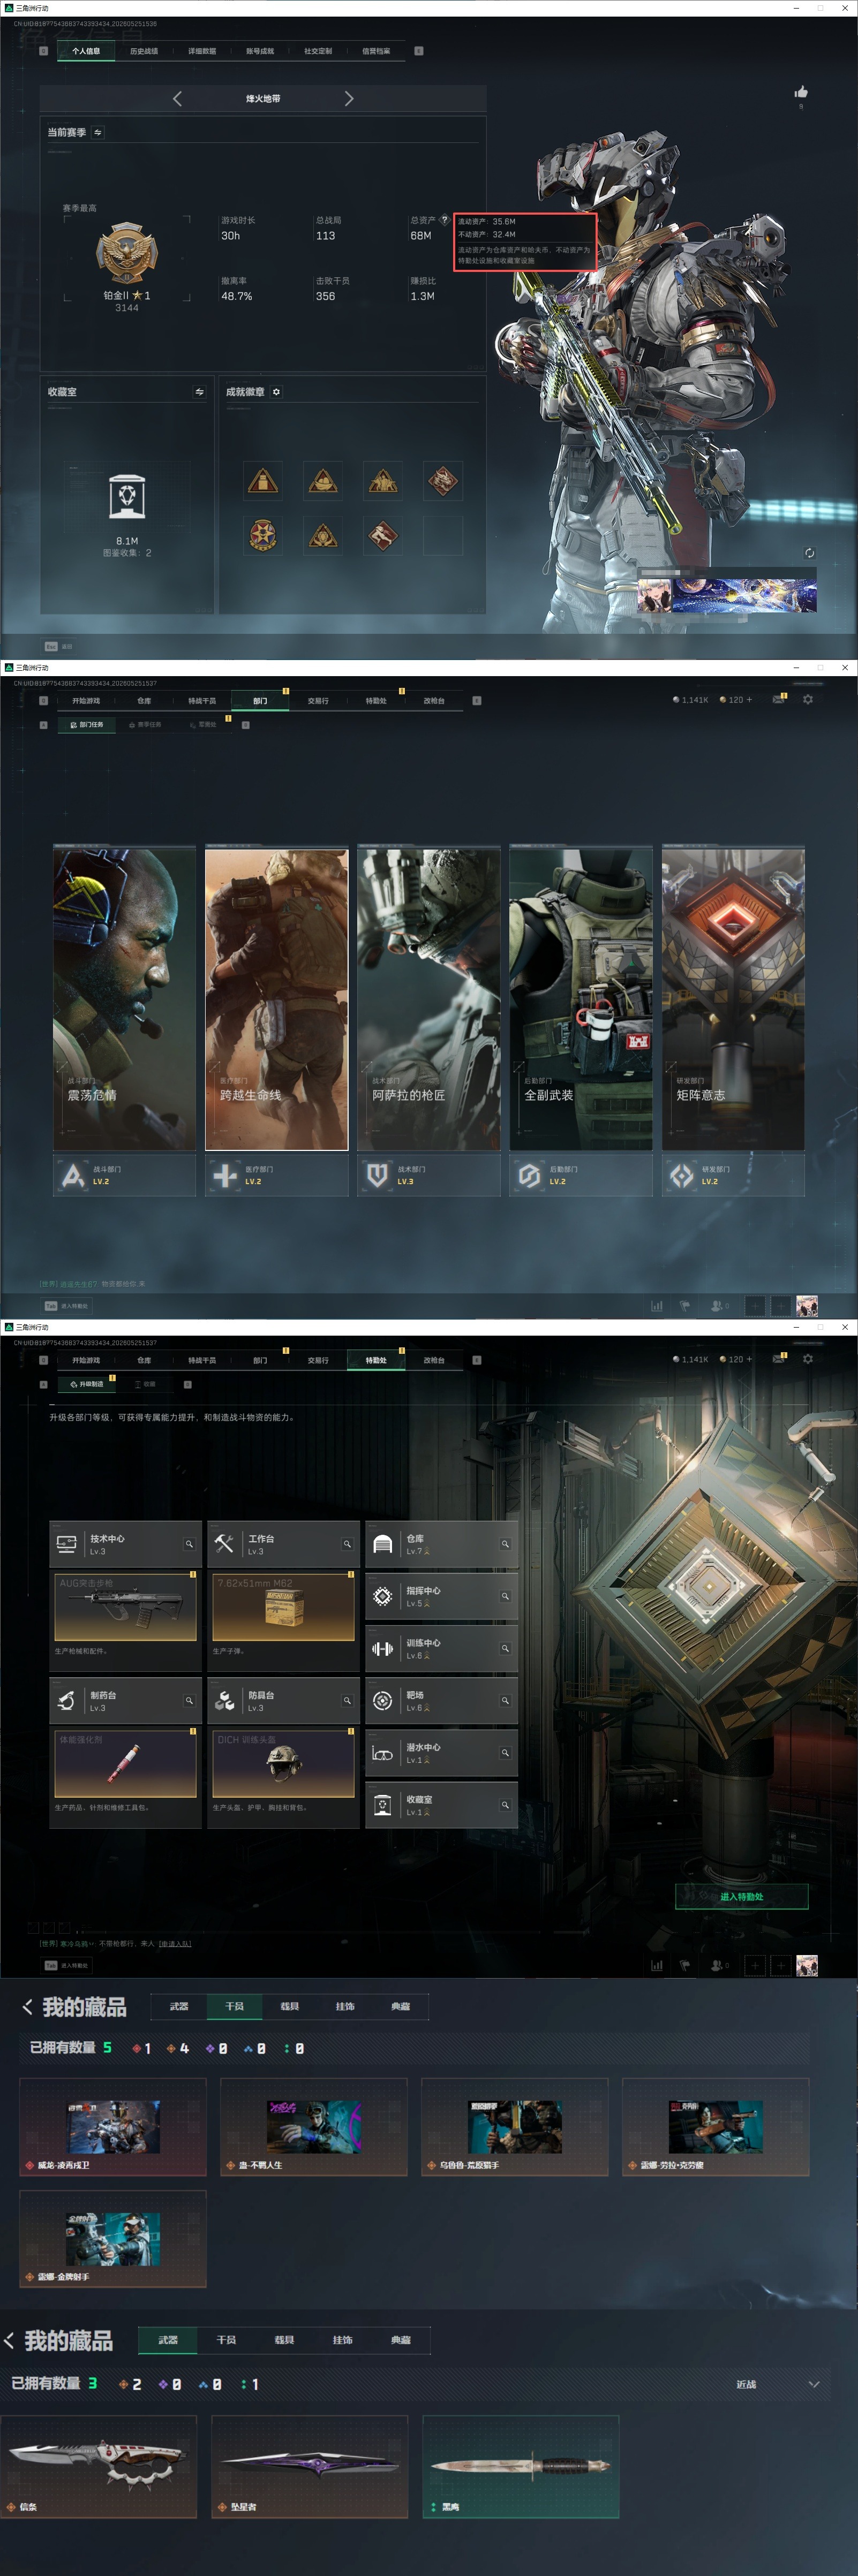The image size is (858, 2576).
Task: Open the 医疗部门 LV.2 department button
Action: [276, 1175]
